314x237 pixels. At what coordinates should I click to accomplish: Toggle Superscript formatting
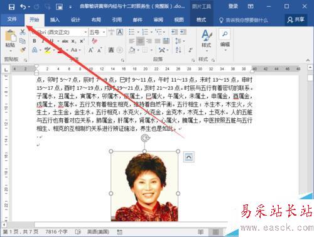pos(82,41)
